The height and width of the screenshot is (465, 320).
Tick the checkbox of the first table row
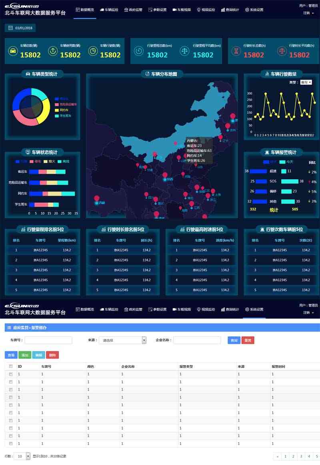click(x=11, y=374)
